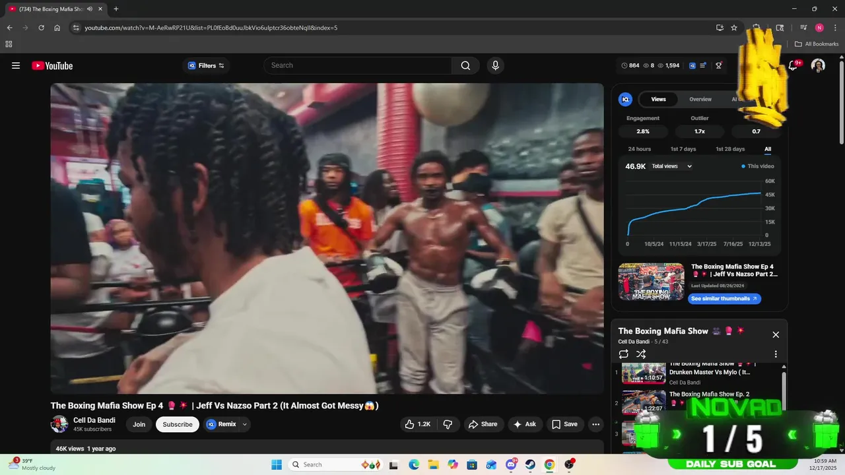Open more actions three-dot menu under video
This screenshot has width=845, height=475.
point(595,424)
